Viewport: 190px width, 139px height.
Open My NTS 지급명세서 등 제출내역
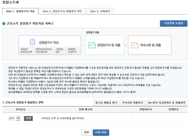pyautogui.click(x=167, y=103)
